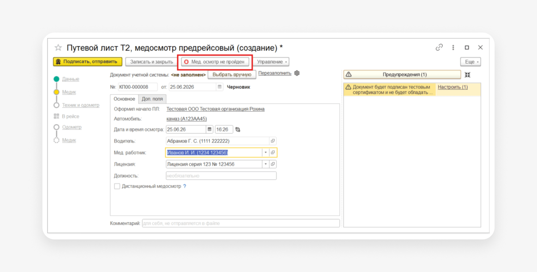Set current time with clock icon
The height and width of the screenshot is (272, 537).
pyautogui.click(x=237, y=130)
